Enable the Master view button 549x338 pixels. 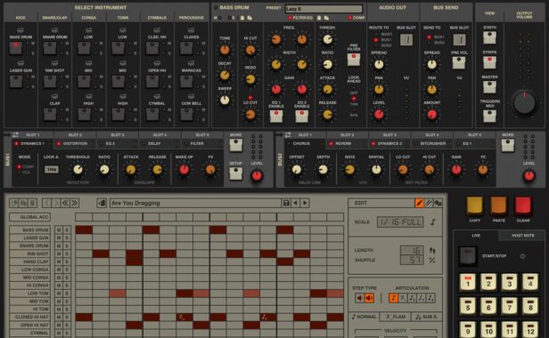489,87
